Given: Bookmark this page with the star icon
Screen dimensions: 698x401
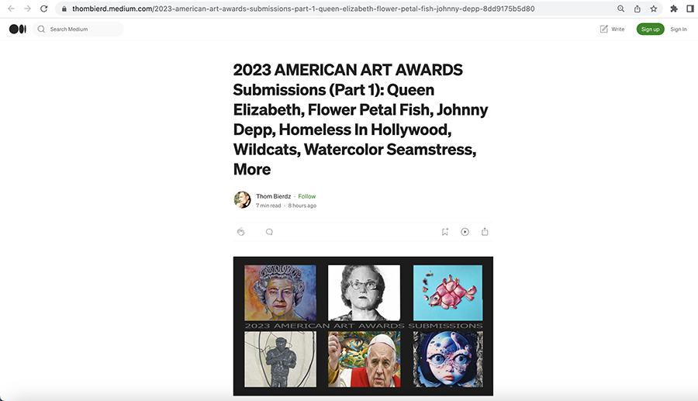Looking at the screenshot, I should pyautogui.click(x=654, y=9).
